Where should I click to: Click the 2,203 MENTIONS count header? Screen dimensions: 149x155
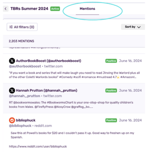(x=22, y=41)
